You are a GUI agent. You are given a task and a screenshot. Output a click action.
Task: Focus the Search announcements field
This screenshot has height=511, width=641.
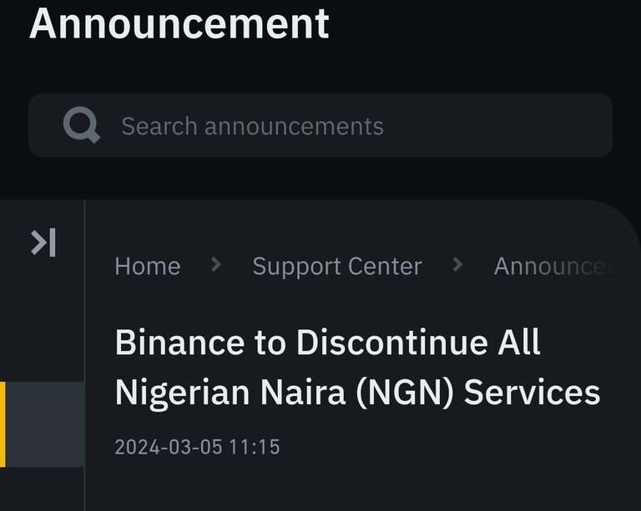tap(320, 125)
